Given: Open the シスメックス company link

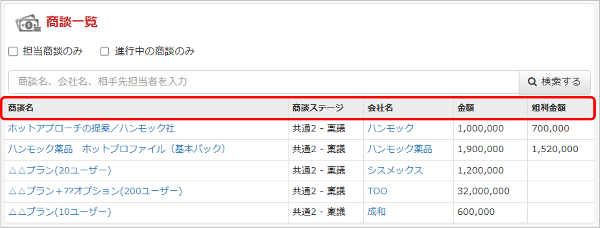Looking at the screenshot, I should pos(395,170).
